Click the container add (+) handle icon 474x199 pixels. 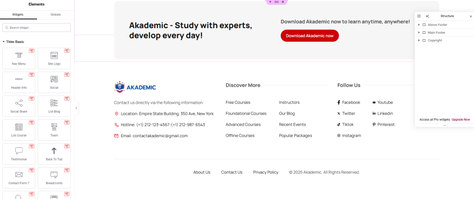[270, 2]
